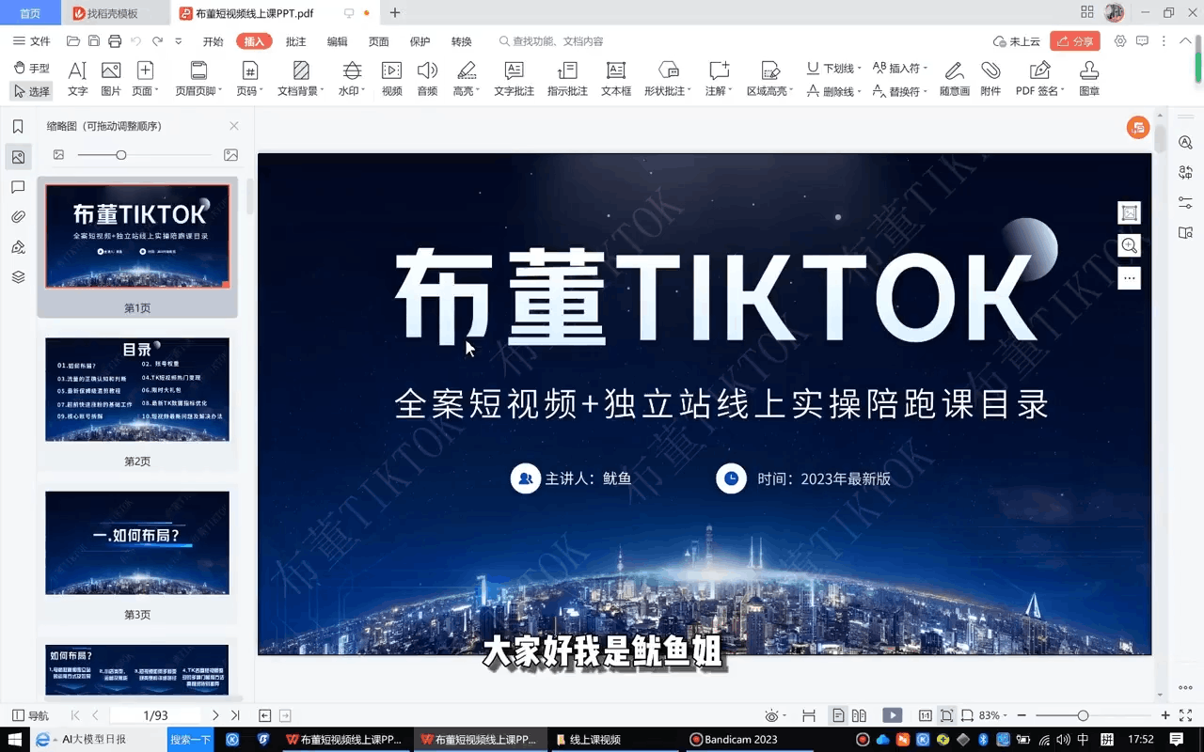Screen dimensions: 1204x752
Task: Expand the quick access toolbar dropdown arrow
Action: coord(179,41)
